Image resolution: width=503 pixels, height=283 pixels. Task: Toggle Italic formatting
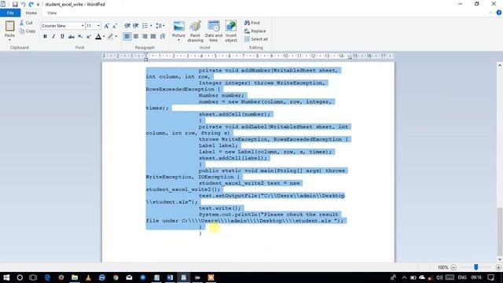point(53,37)
